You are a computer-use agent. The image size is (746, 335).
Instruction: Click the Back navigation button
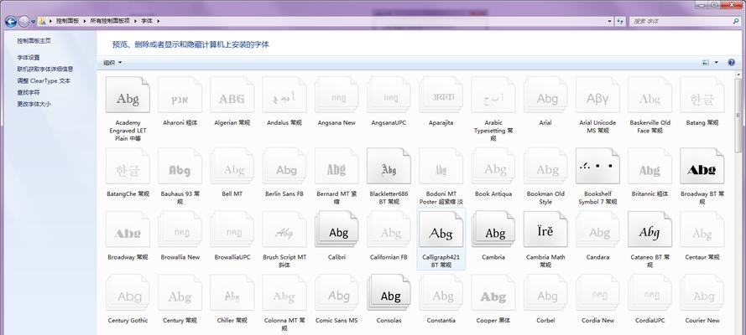pyautogui.click(x=10, y=21)
